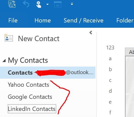Select LinkedIn Contacts folder
Screen dimensions: 134x117
pos(32,109)
